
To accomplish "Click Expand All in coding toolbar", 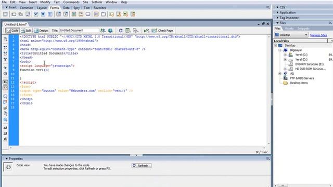I will [5, 59].
